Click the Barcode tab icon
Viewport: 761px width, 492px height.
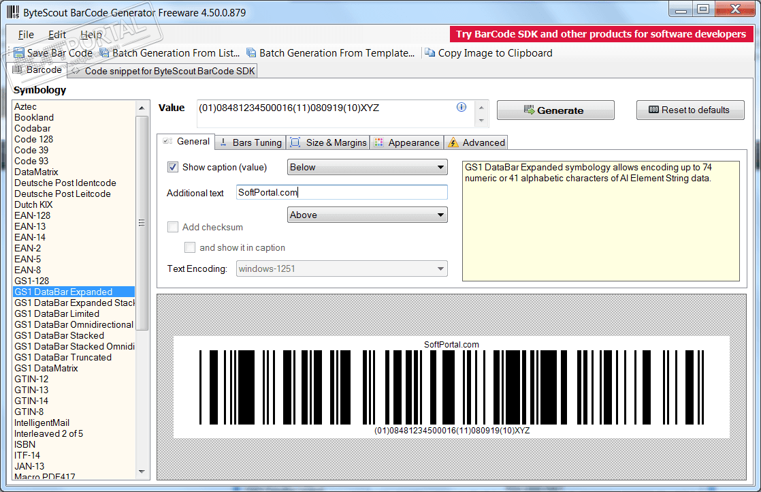[17, 70]
